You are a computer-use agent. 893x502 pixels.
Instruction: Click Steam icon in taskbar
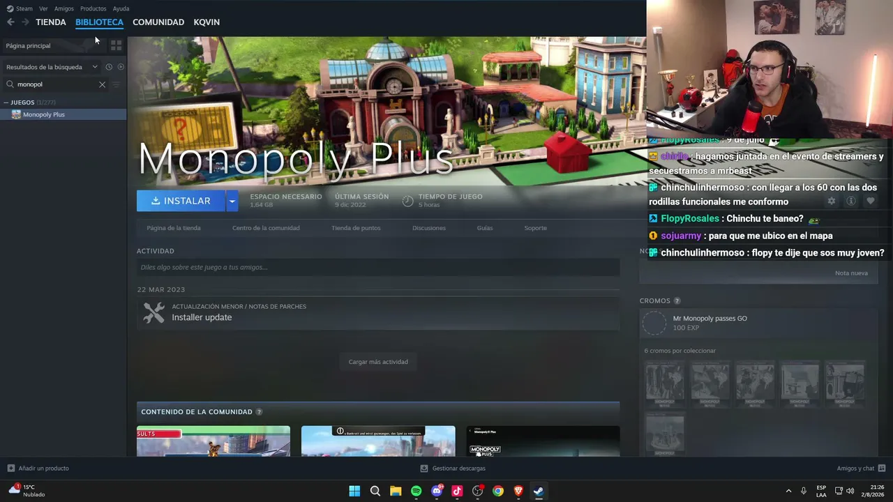(539, 491)
